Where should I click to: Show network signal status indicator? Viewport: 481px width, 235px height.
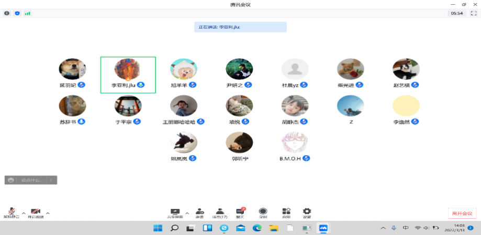[27, 13]
